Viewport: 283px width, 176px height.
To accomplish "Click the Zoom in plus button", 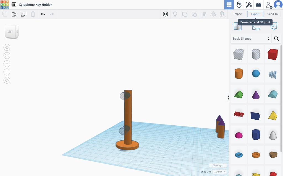I will pyautogui.click(x=7, y=64).
